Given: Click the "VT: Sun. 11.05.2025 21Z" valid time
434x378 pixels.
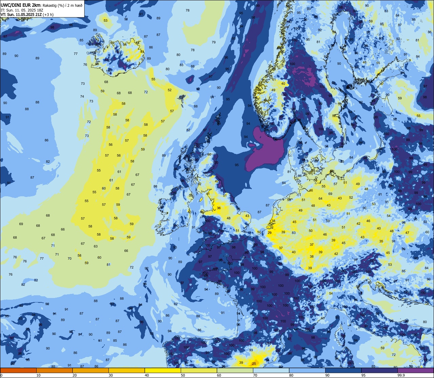Looking at the screenshot, I should click(21, 15).
